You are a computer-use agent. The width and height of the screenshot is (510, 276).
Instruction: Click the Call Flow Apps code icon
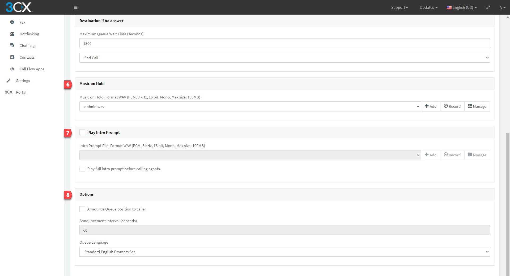click(x=12, y=69)
